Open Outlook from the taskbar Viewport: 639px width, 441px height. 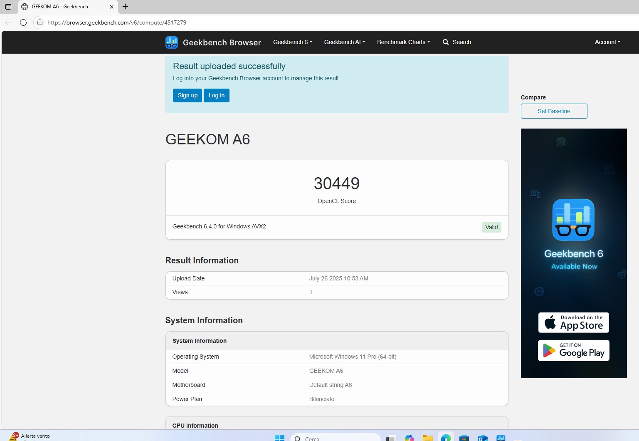click(483, 438)
